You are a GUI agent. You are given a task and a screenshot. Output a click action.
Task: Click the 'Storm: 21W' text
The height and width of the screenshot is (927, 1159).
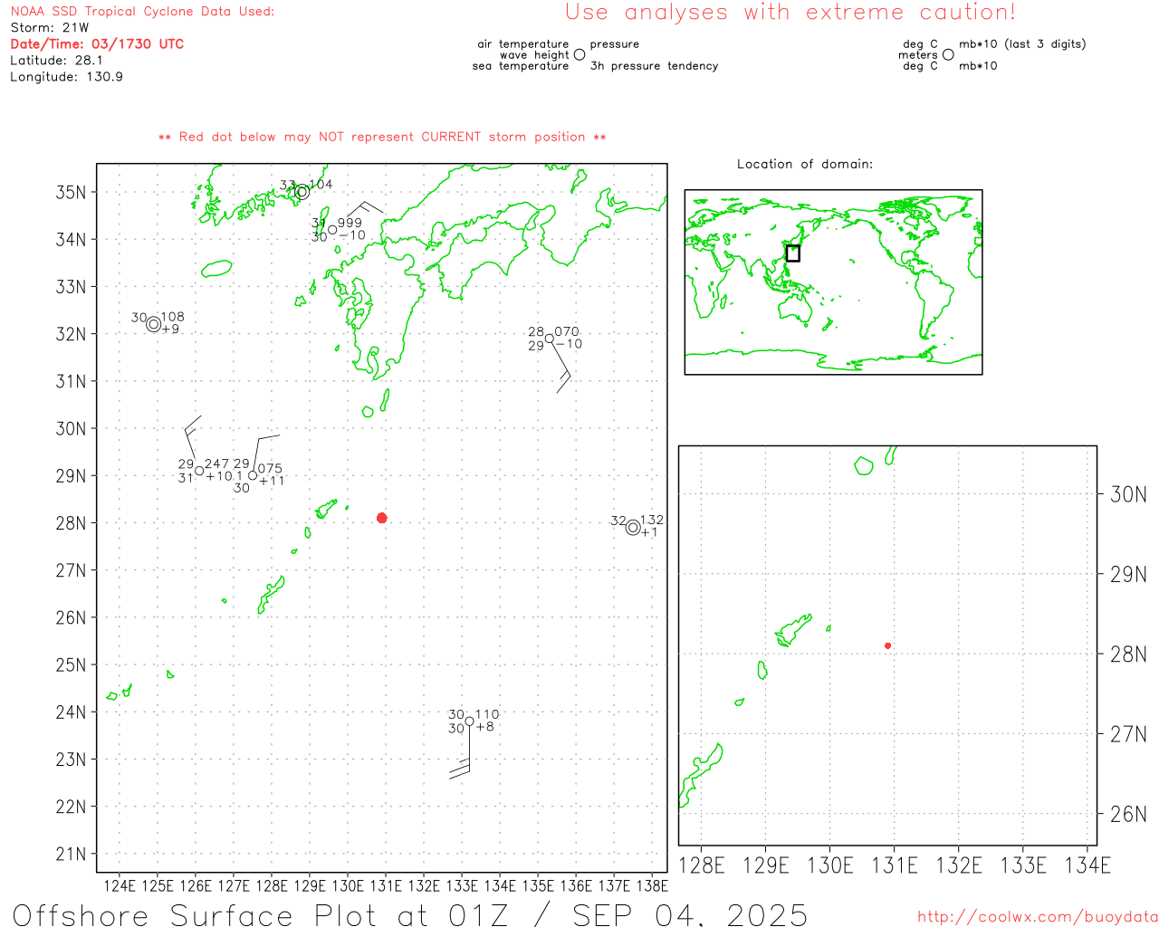click(50, 28)
